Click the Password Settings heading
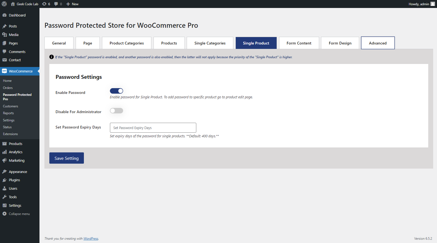437x243 pixels. [x=79, y=77]
